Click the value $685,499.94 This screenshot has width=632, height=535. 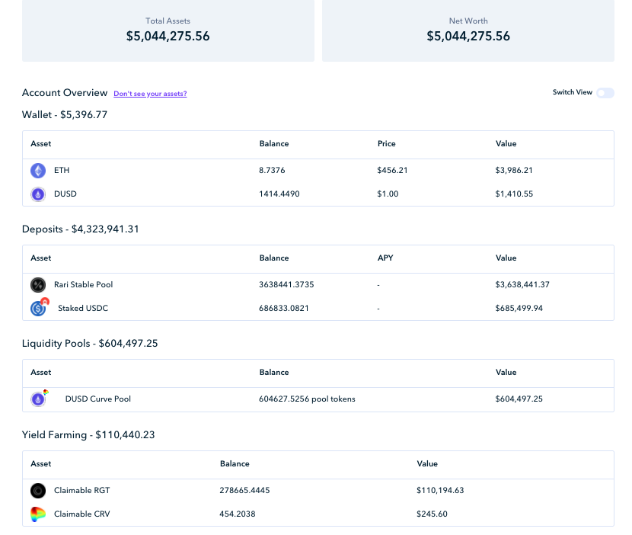(x=519, y=308)
